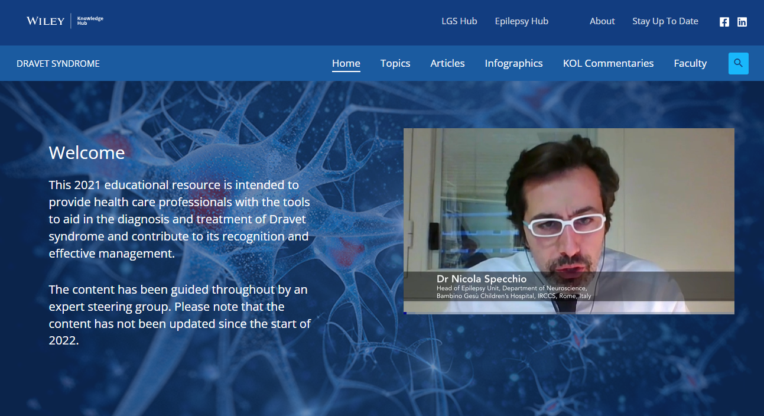Image resolution: width=764 pixels, height=416 pixels.
Task: Open the Topics menu item
Action: point(395,63)
